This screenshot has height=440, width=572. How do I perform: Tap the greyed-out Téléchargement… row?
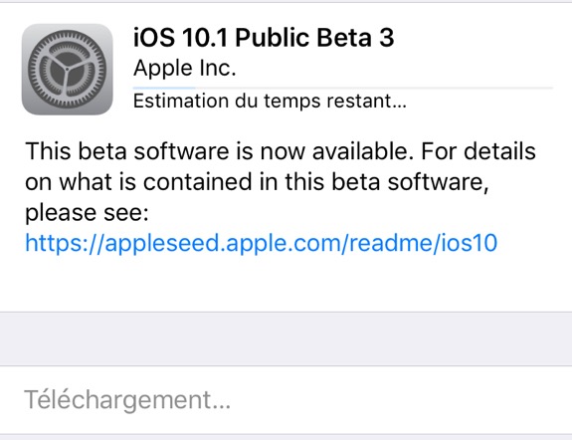coord(286,400)
